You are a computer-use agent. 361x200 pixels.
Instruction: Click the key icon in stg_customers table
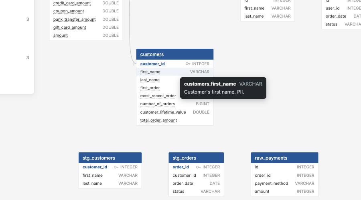coord(116,167)
